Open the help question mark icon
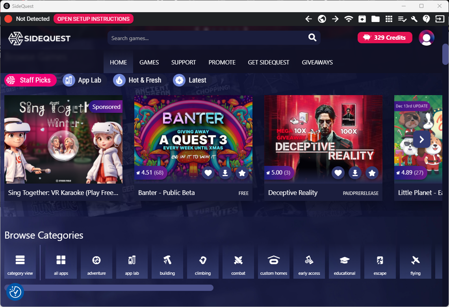 pyautogui.click(x=427, y=19)
